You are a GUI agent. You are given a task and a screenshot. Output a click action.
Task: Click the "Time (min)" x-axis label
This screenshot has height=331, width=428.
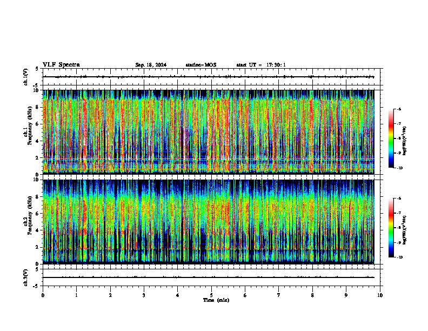(x=216, y=300)
